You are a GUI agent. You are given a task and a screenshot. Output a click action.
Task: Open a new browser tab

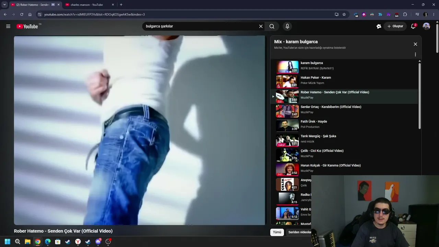[121, 4]
